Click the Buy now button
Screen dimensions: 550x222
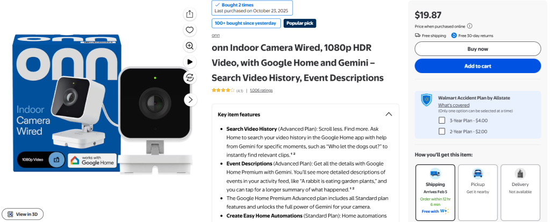point(477,49)
